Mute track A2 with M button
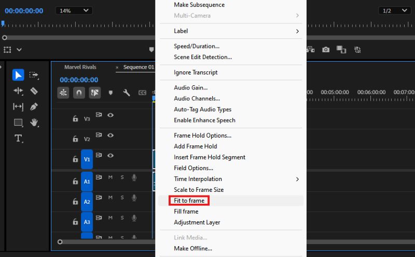This screenshot has height=257, width=415. tap(110, 198)
